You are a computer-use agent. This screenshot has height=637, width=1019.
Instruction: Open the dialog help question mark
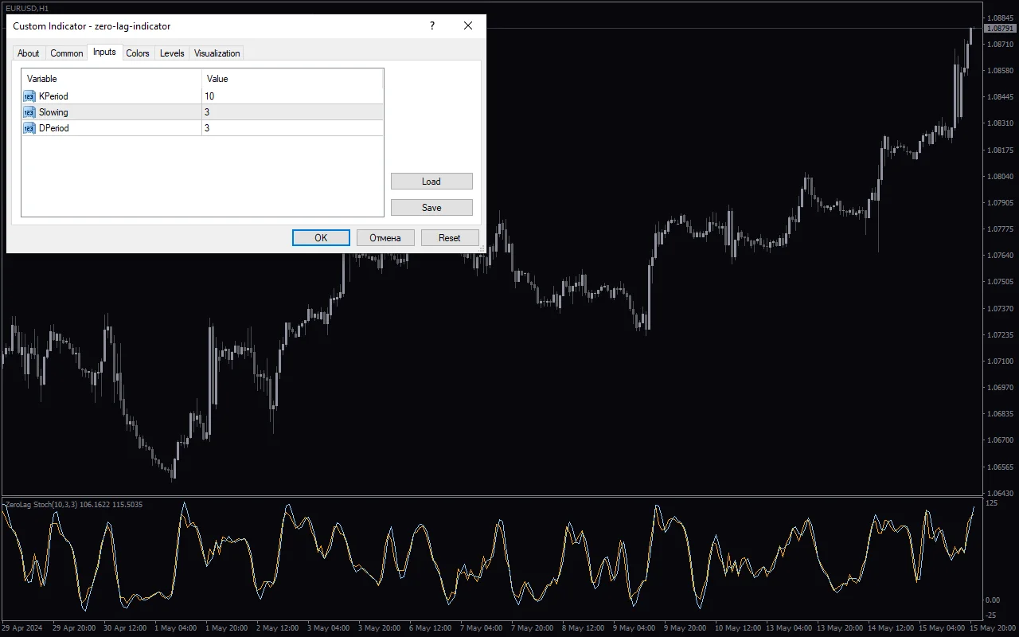coord(431,25)
